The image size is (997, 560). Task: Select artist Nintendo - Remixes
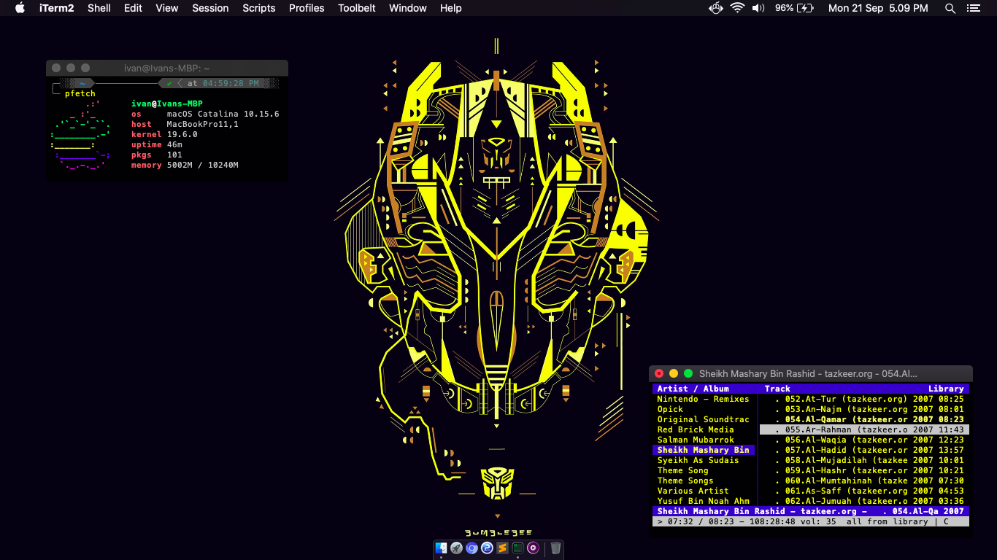tap(703, 399)
